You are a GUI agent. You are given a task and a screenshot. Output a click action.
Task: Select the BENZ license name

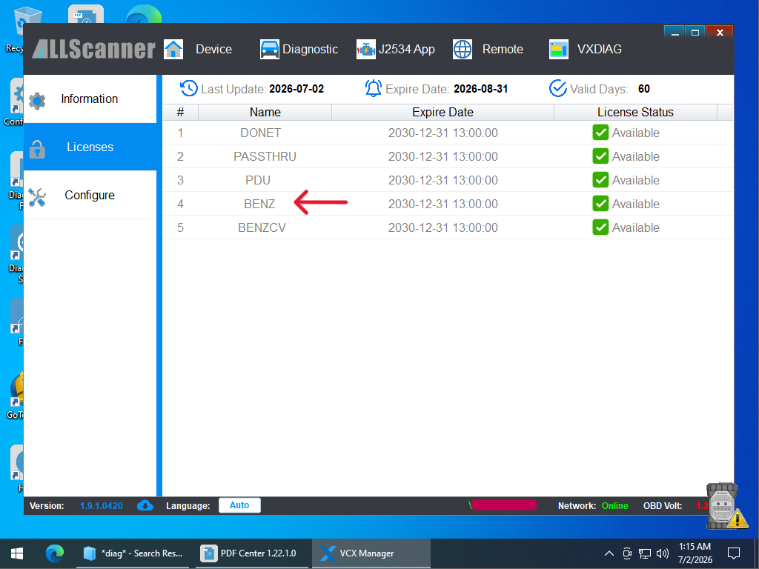click(x=259, y=204)
